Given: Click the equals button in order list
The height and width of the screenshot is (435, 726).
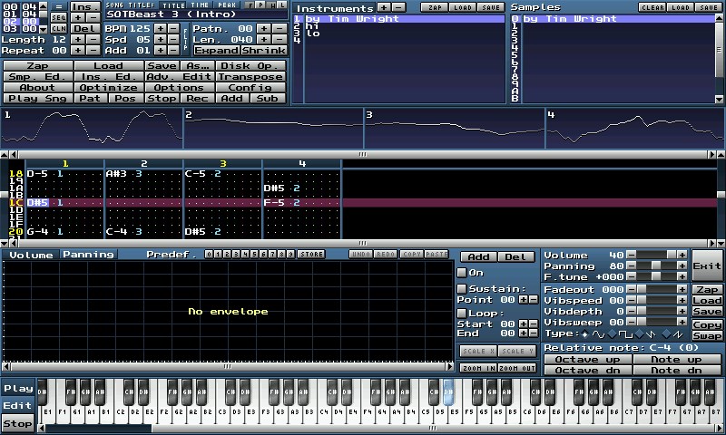Looking at the screenshot, I should coord(58,6).
